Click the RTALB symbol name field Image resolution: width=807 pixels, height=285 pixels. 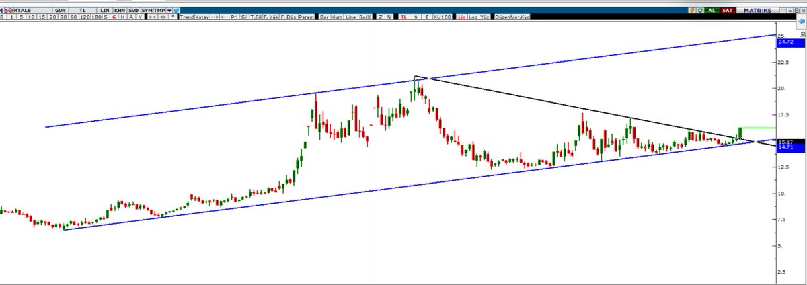(x=32, y=11)
